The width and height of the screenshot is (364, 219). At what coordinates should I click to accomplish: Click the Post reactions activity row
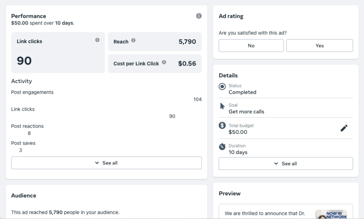[x=27, y=126]
